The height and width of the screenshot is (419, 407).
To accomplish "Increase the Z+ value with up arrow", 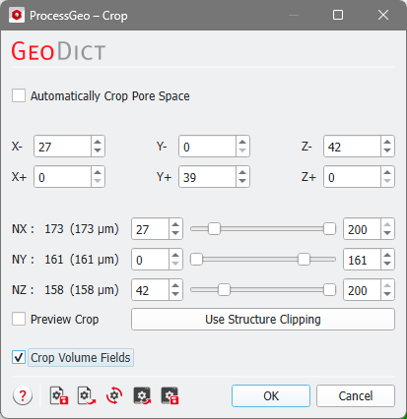I will 387,172.
